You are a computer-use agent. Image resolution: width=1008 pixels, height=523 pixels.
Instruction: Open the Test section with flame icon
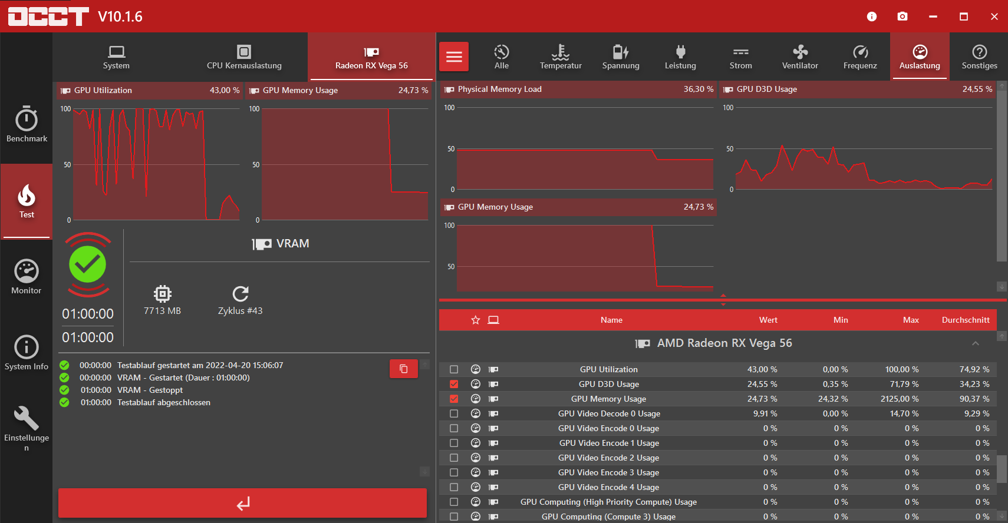(27, 201)
